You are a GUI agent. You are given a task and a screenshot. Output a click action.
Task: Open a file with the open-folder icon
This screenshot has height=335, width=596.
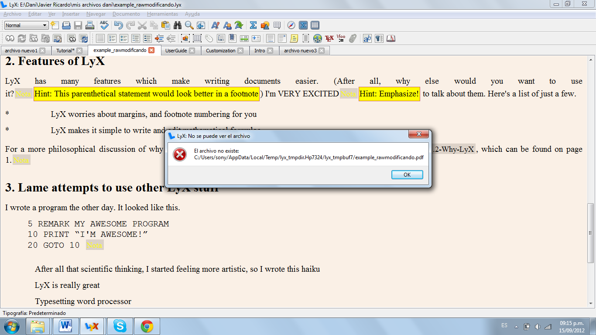[x=66, y=25]
